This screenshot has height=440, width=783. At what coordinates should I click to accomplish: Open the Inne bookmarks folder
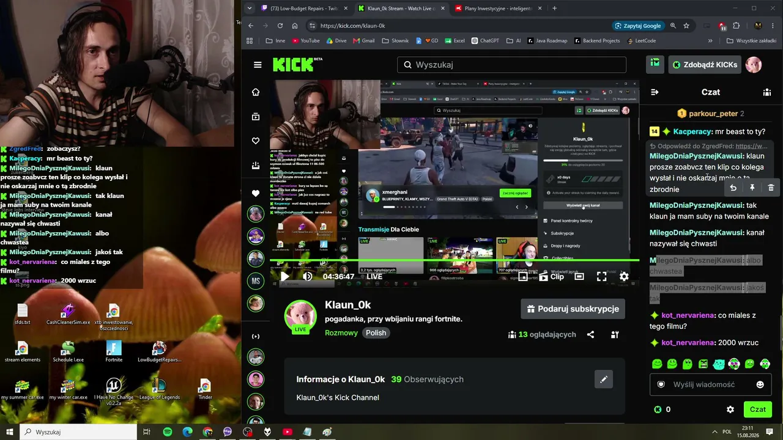coord(275,41)
